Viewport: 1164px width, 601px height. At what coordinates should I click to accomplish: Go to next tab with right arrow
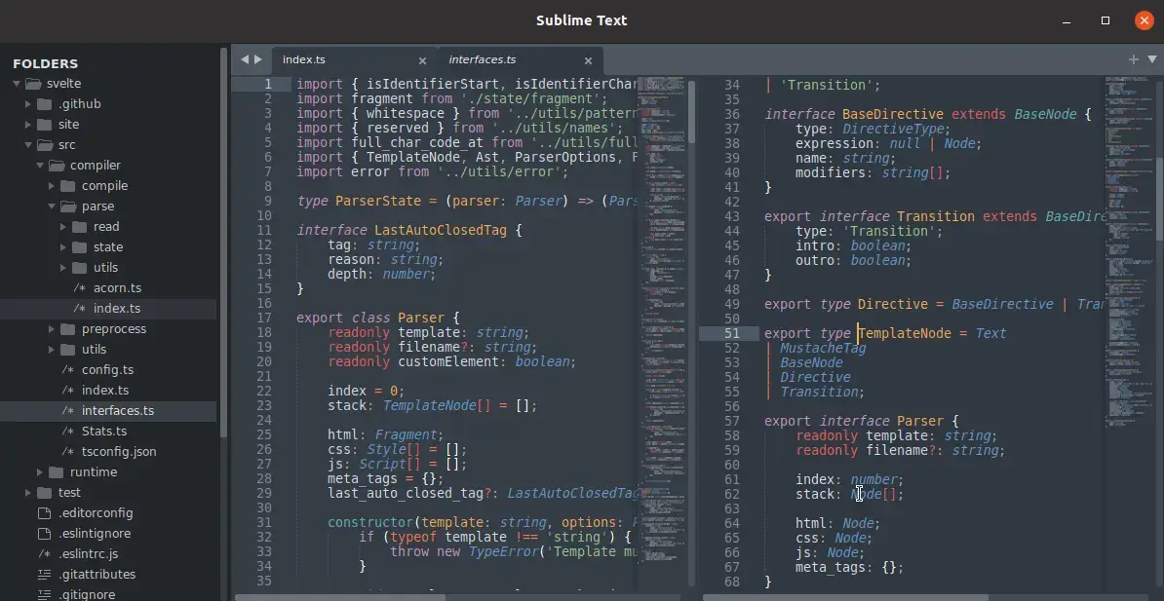(257, 59)
